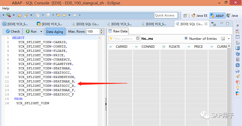Toggle the filter pattern check circle
The image size is (242, 126).
click(138, 38)
